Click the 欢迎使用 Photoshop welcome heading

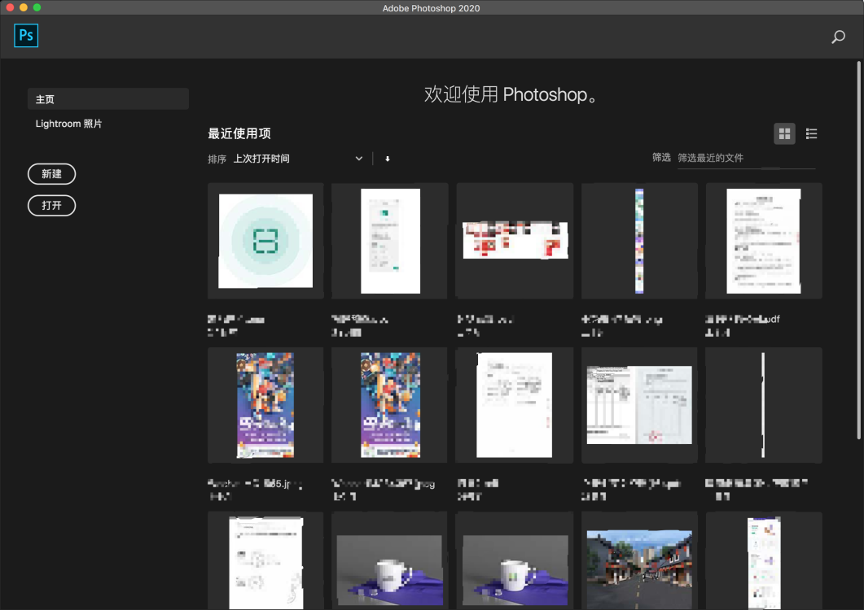(x=511, y=94)
